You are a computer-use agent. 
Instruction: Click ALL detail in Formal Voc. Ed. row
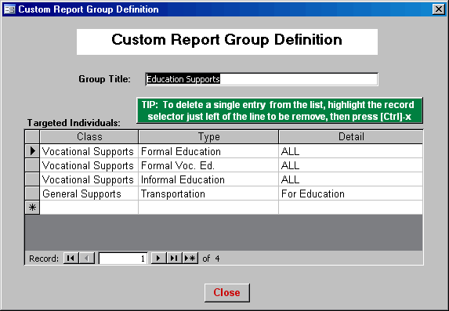351,165
